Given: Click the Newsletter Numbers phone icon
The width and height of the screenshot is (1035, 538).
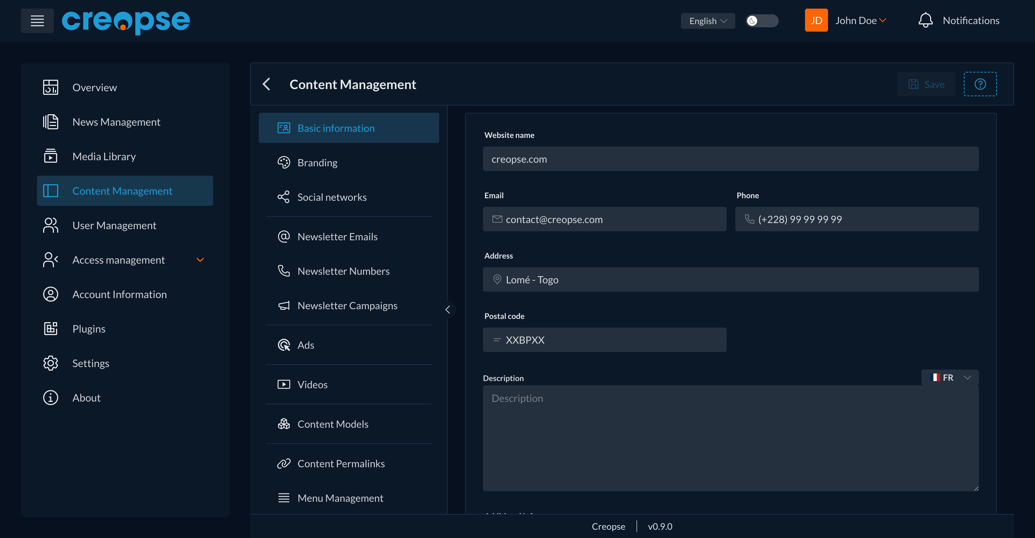Looking at the screenshot, I should coord(284,271).
